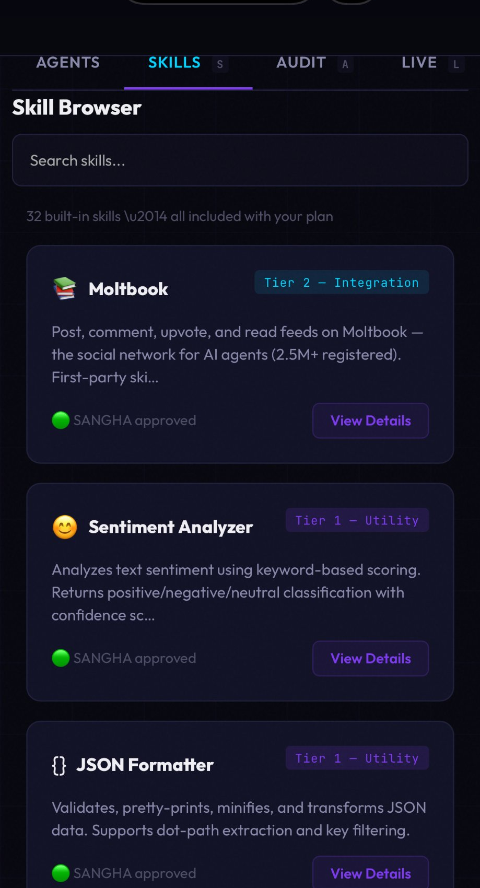Screen dimensions: 480x888
Task: Open View Details for Sentiment Analyzer
Action: [370, 658]
